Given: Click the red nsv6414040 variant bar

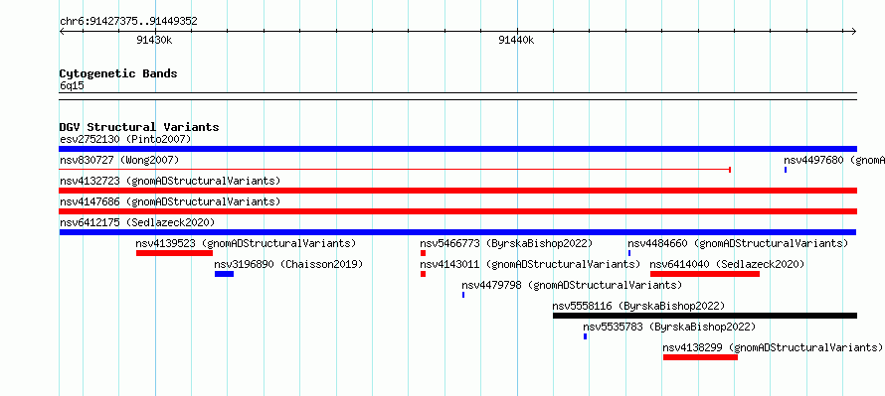Looking at the screenshot, I should pos(705,274).
